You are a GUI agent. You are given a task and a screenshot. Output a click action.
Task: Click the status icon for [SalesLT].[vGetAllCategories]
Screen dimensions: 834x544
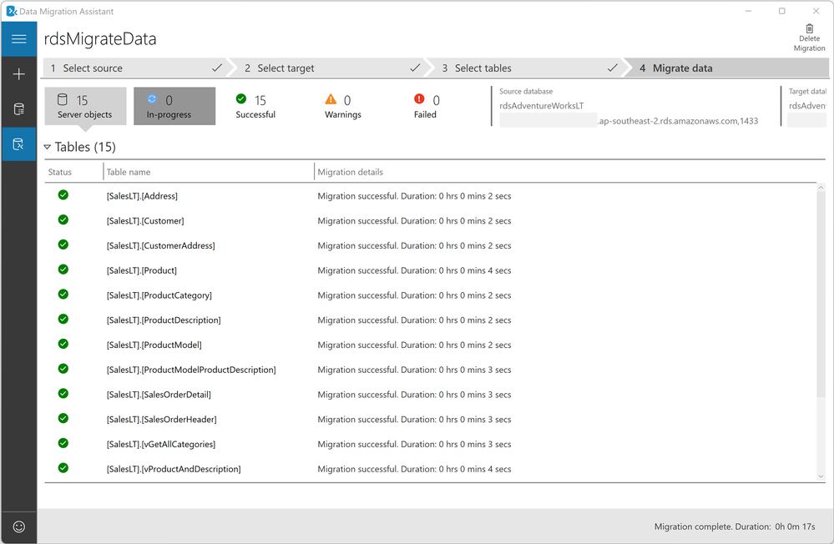coord(63,443)
